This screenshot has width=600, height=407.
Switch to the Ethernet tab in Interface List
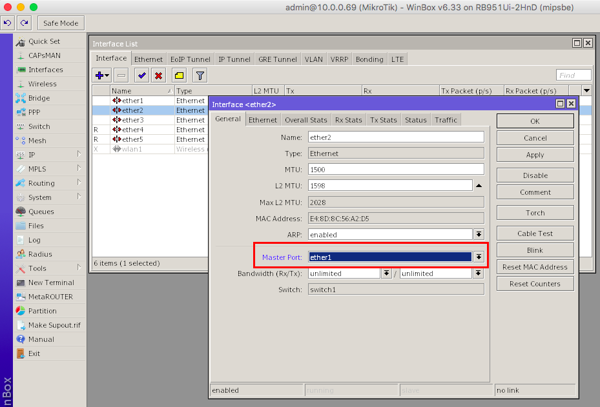click(x=149, y=59)
